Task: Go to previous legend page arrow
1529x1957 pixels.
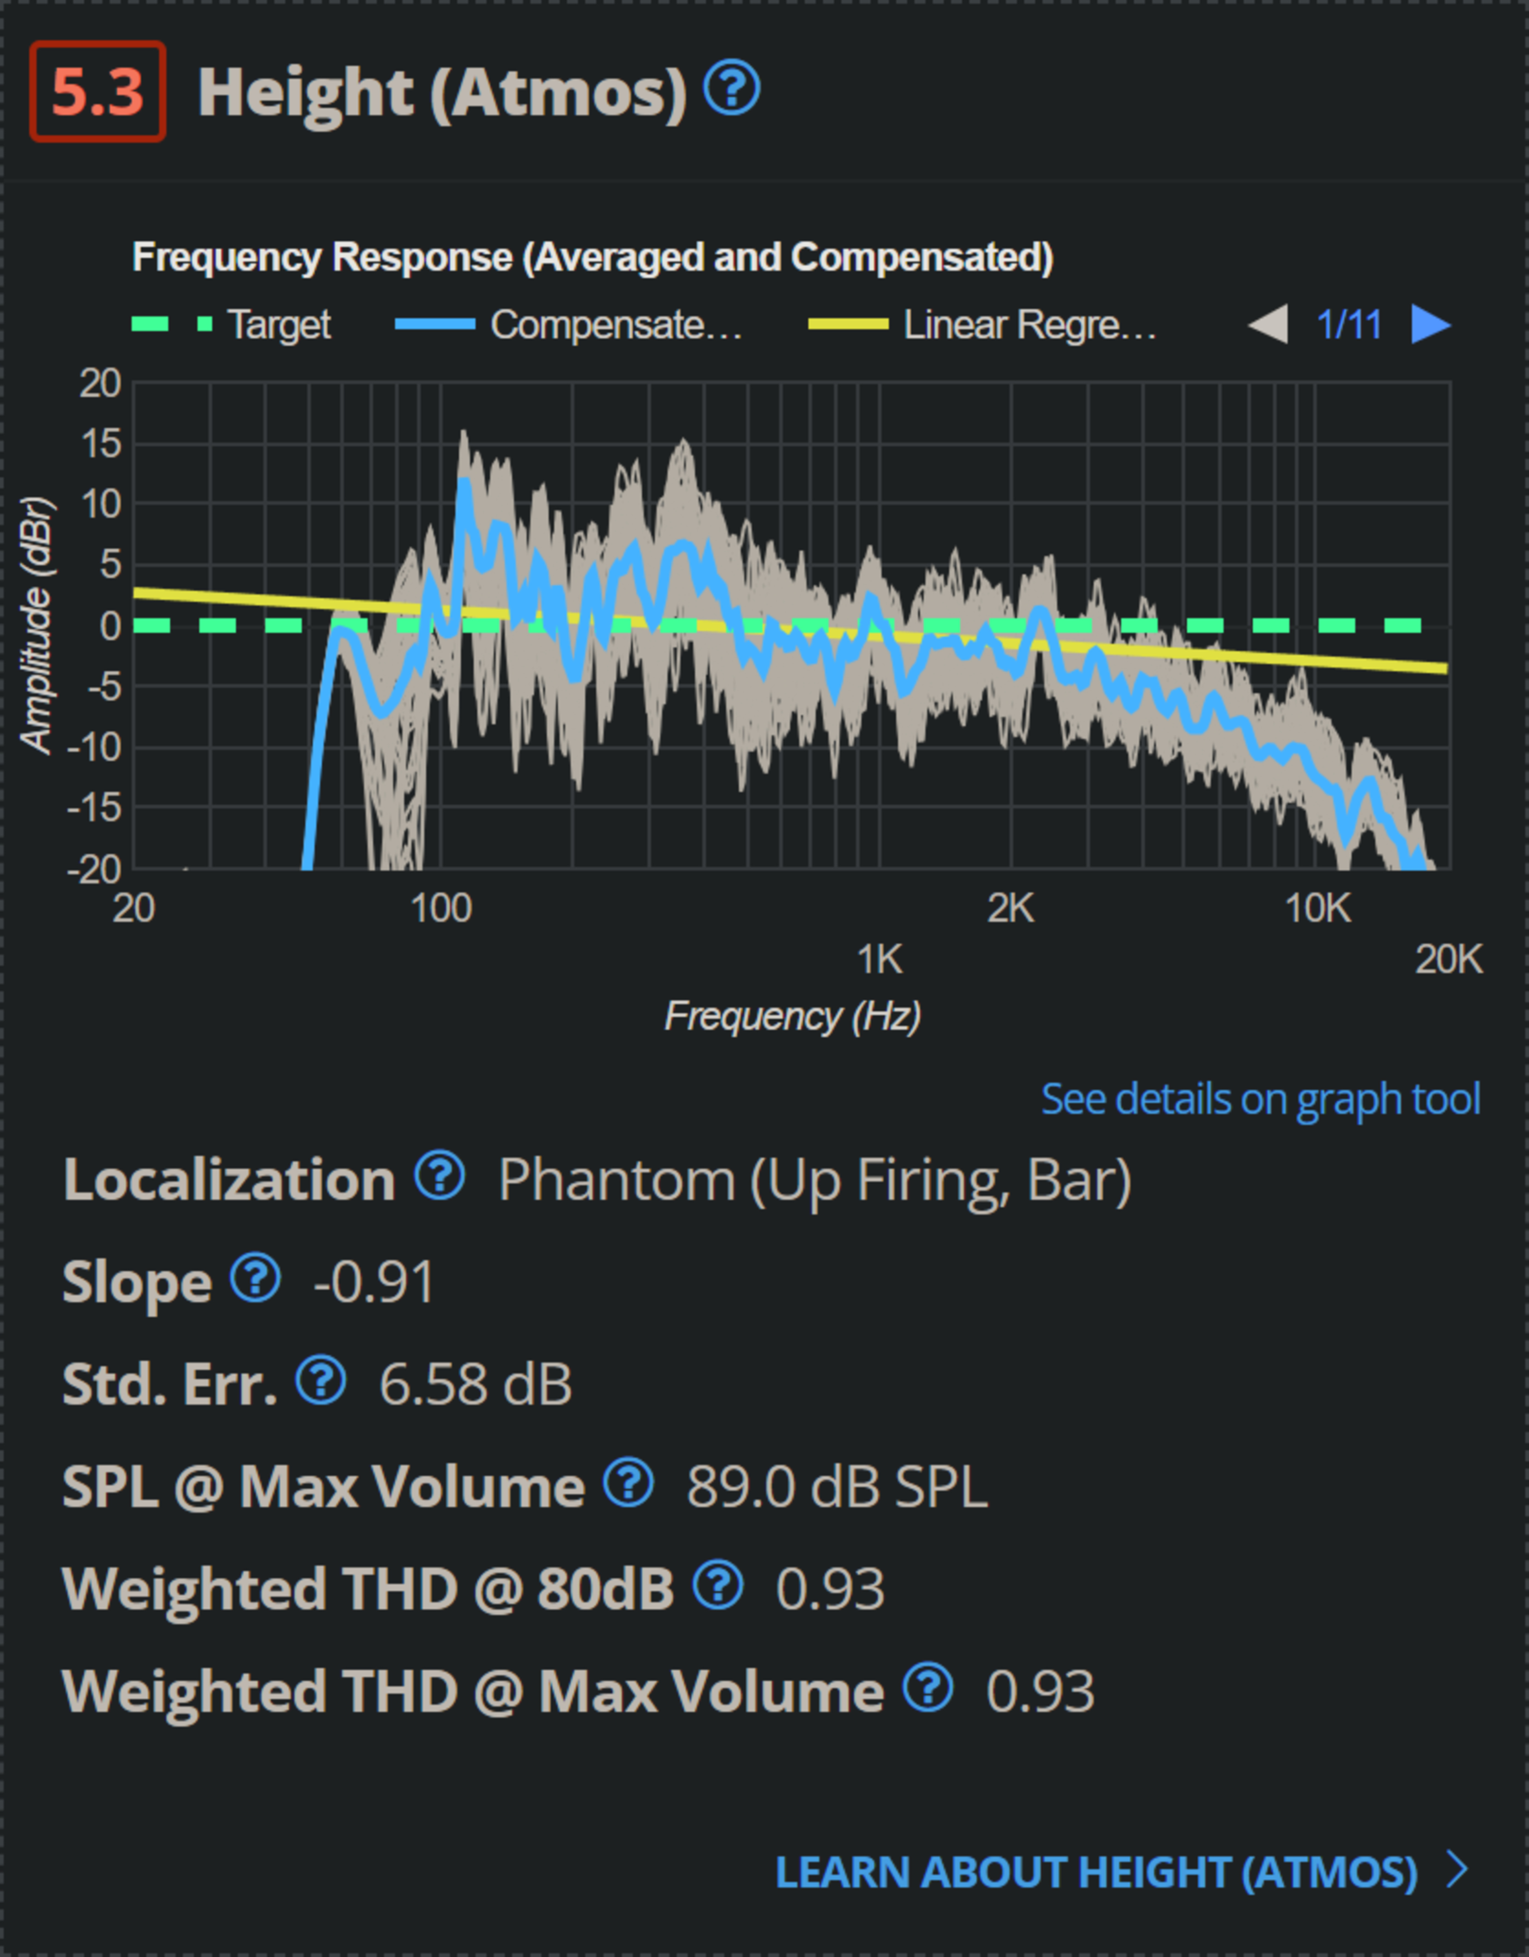Action: 1269,325
